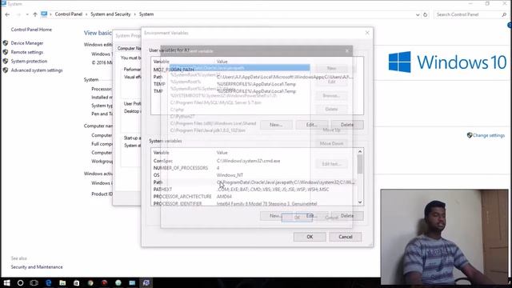Click the search magnifier in Control Panel

(x=504, y=14)
